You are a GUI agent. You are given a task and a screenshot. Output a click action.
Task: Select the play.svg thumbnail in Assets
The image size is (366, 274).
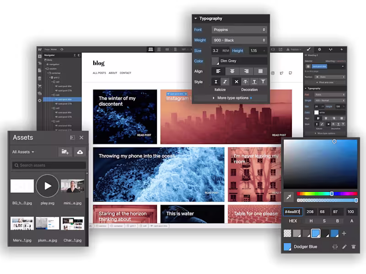(x=48, y=185)
